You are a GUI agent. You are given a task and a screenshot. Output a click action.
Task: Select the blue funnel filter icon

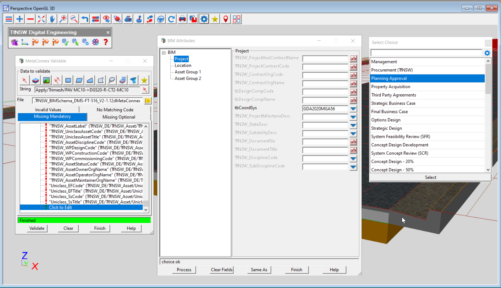click(x=133, y=80)
